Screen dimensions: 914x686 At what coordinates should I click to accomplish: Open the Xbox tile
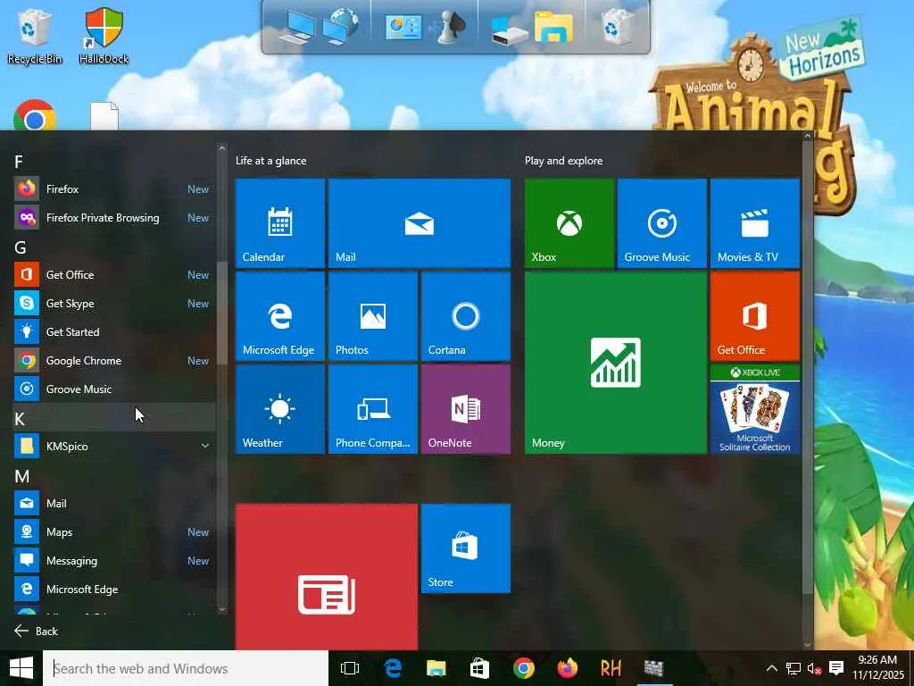point(569,222)
